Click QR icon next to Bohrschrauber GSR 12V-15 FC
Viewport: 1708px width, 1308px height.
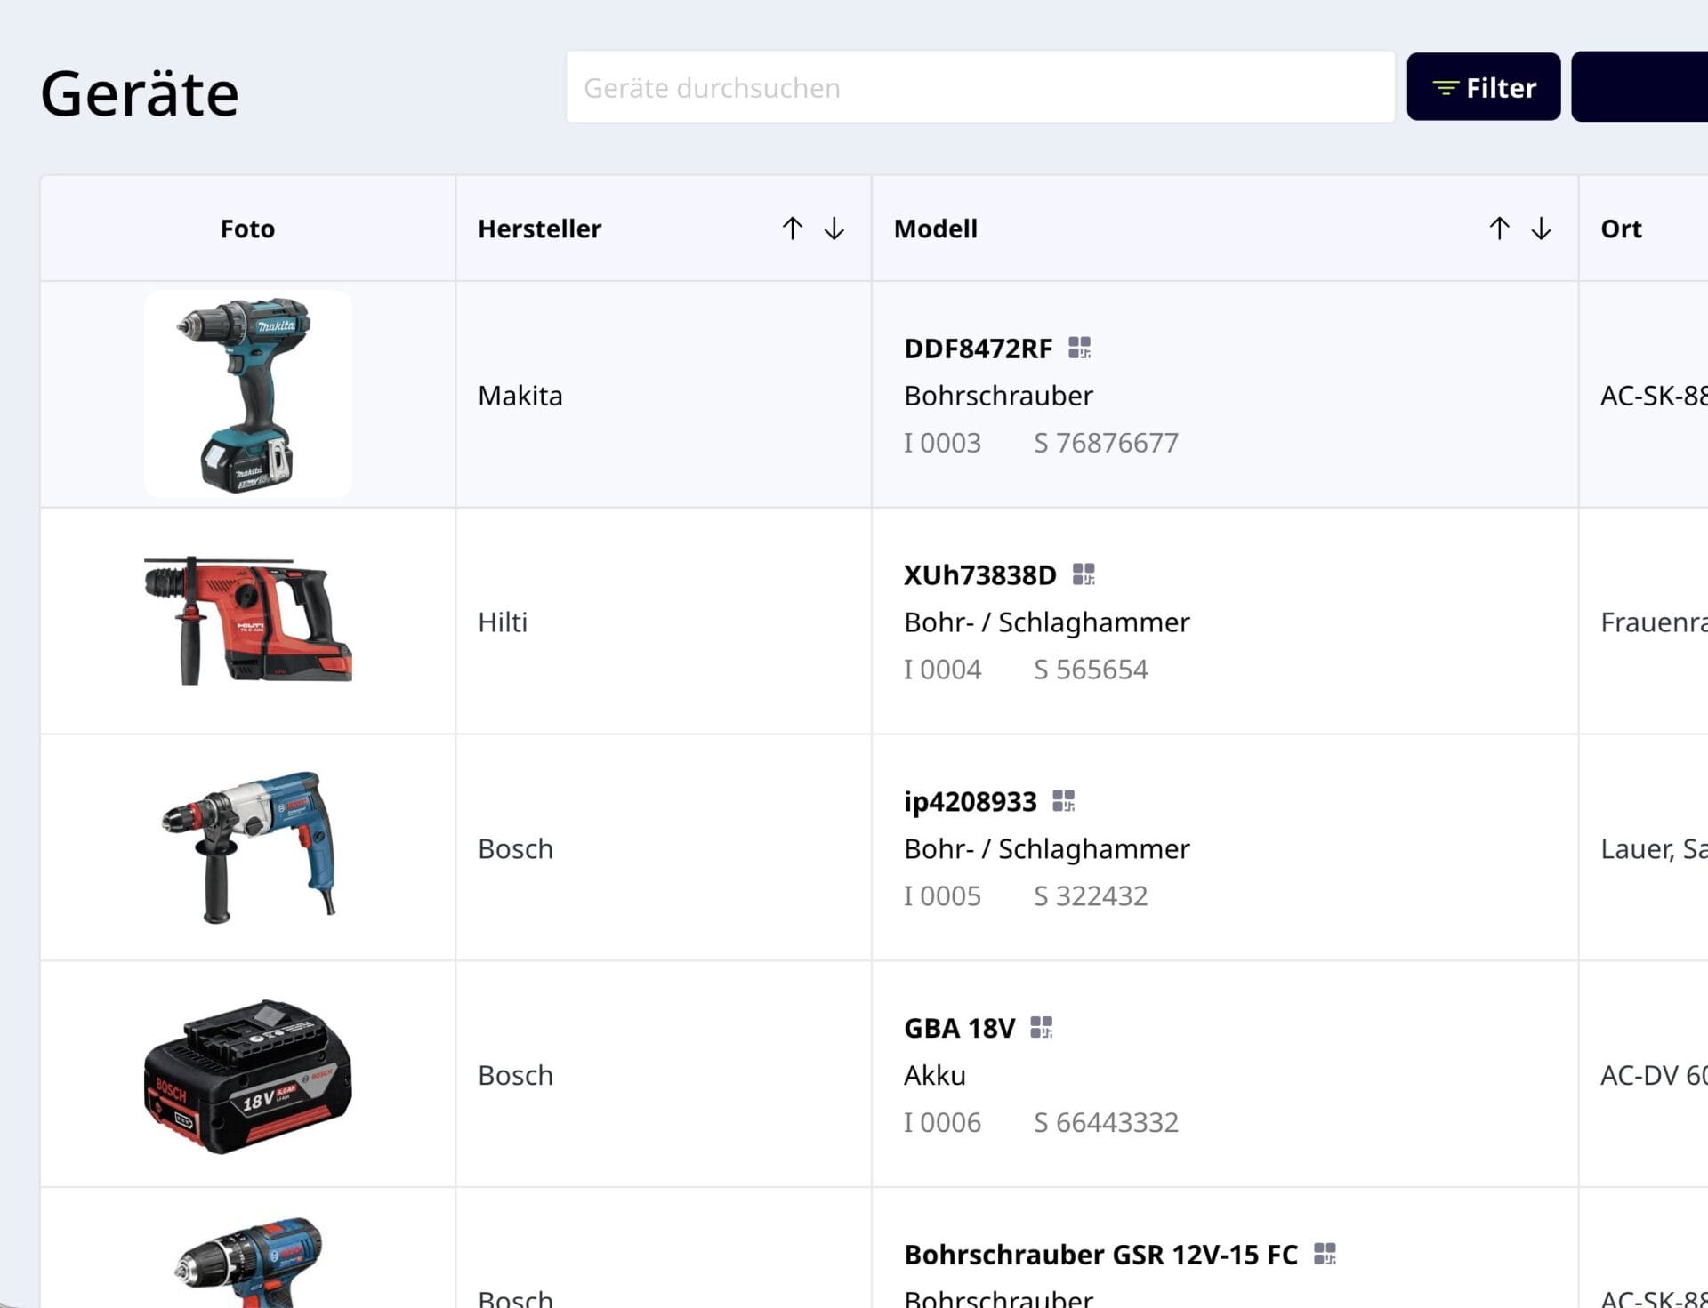tap(1325, 1255)
